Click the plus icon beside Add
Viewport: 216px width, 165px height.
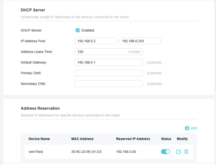point(187,128)
